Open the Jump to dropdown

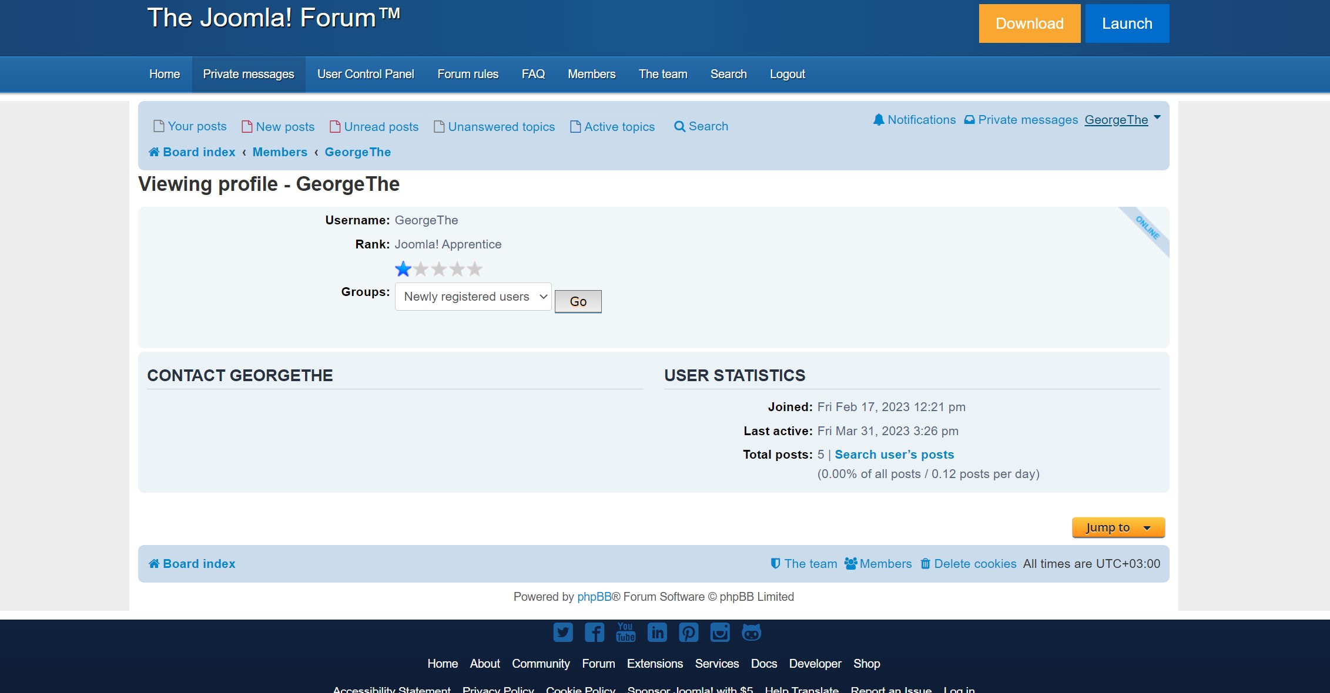(x=1118, y=527)
